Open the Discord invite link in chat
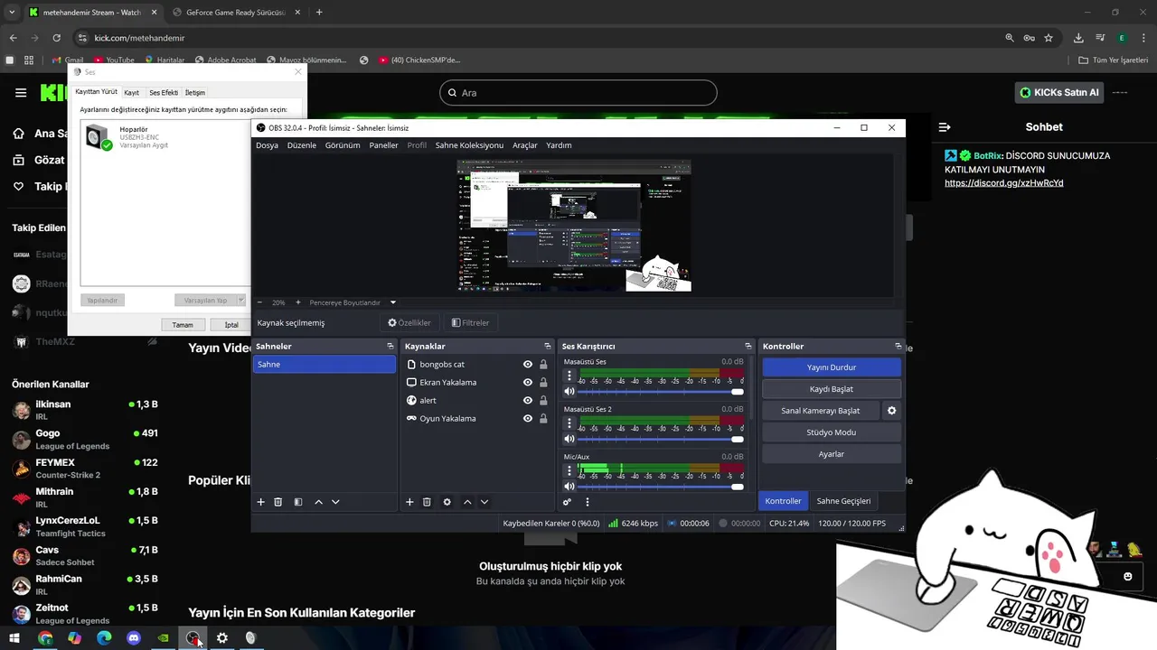The height and width of the screenshot is (650, 1157). click(x=1003, y=182)
